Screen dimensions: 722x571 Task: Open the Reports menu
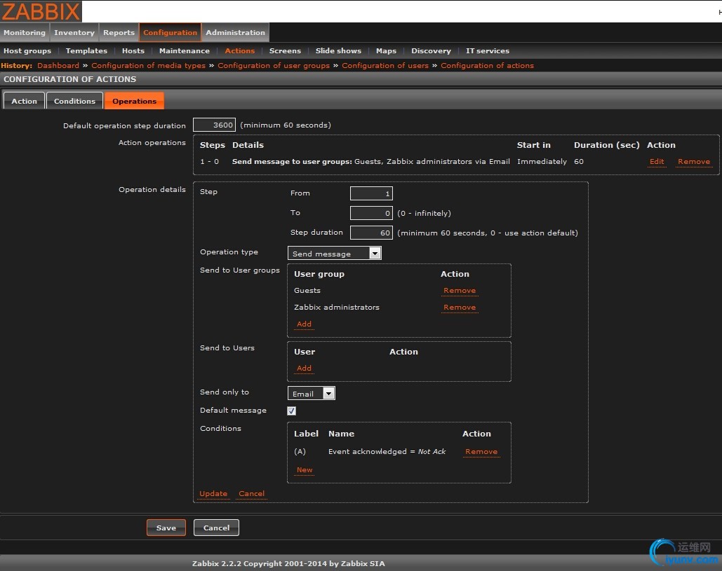(x=119, y=32)
